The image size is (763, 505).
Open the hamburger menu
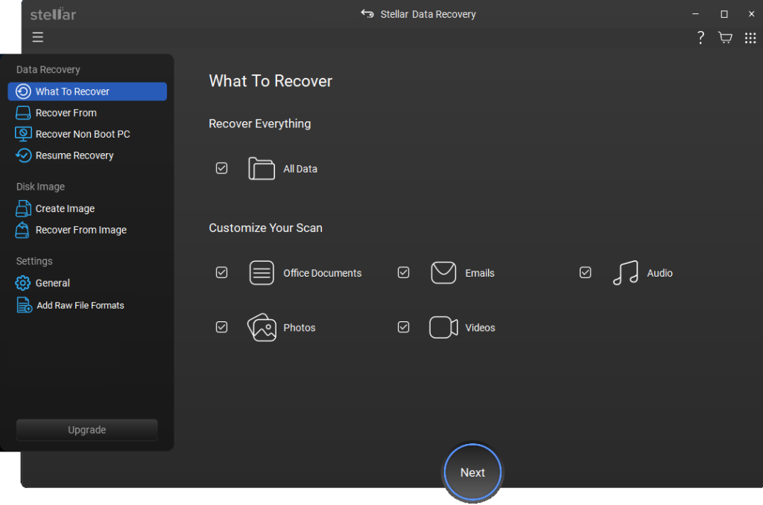(x=37, y=37)
